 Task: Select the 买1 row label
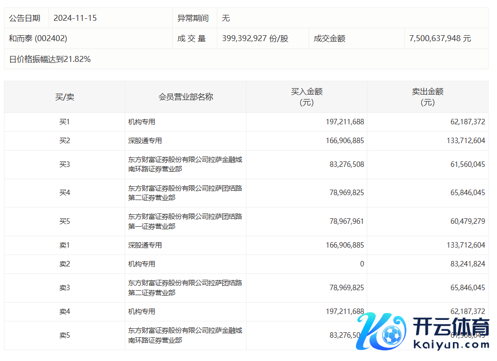[x=64, y=122]
